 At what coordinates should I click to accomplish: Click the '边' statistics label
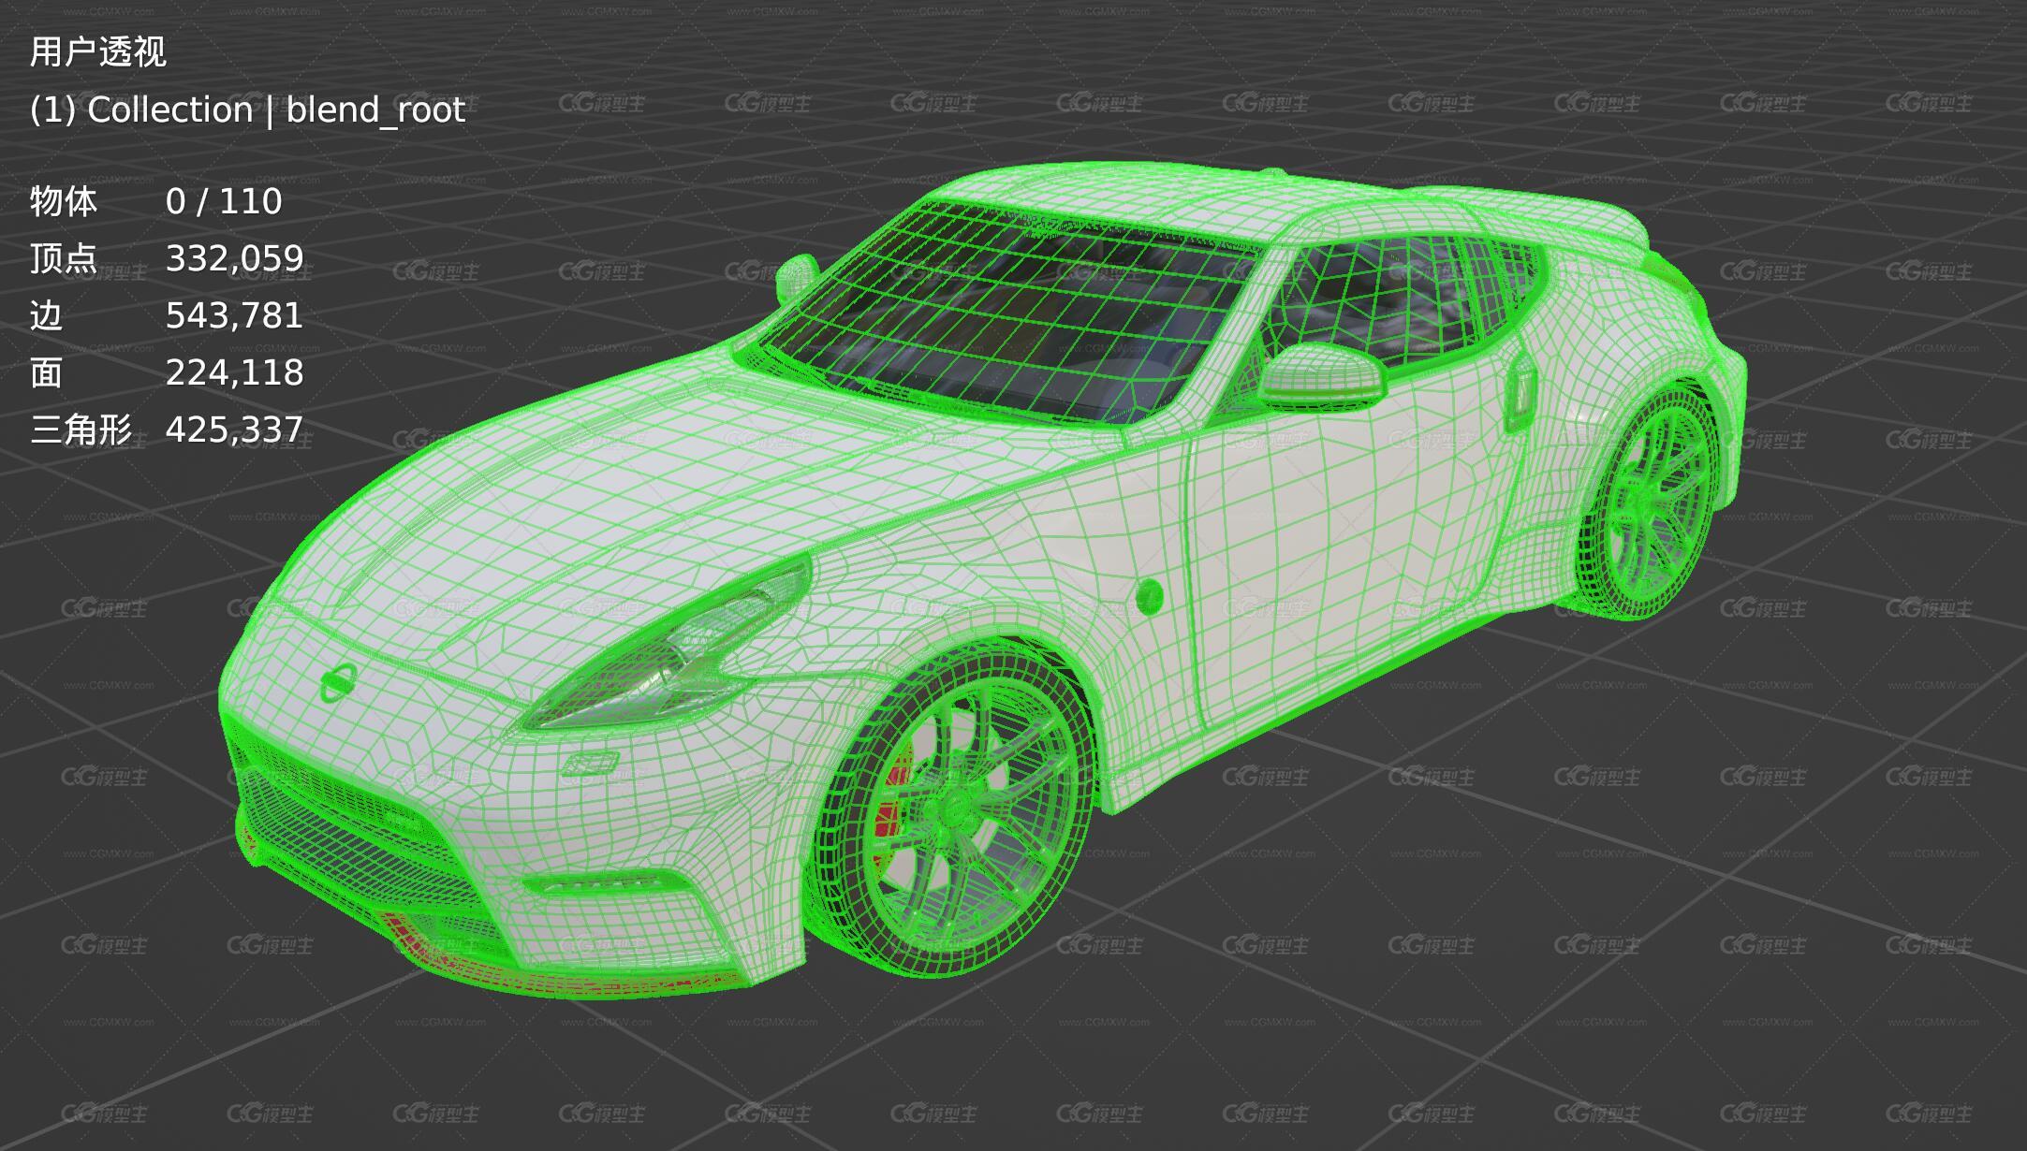tap(46, 315)
